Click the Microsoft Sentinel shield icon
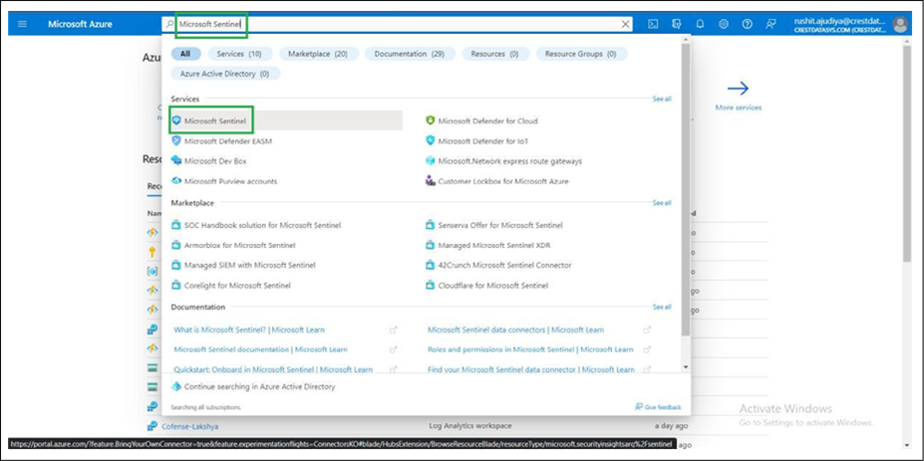924x461 pixels. [176, 120]
